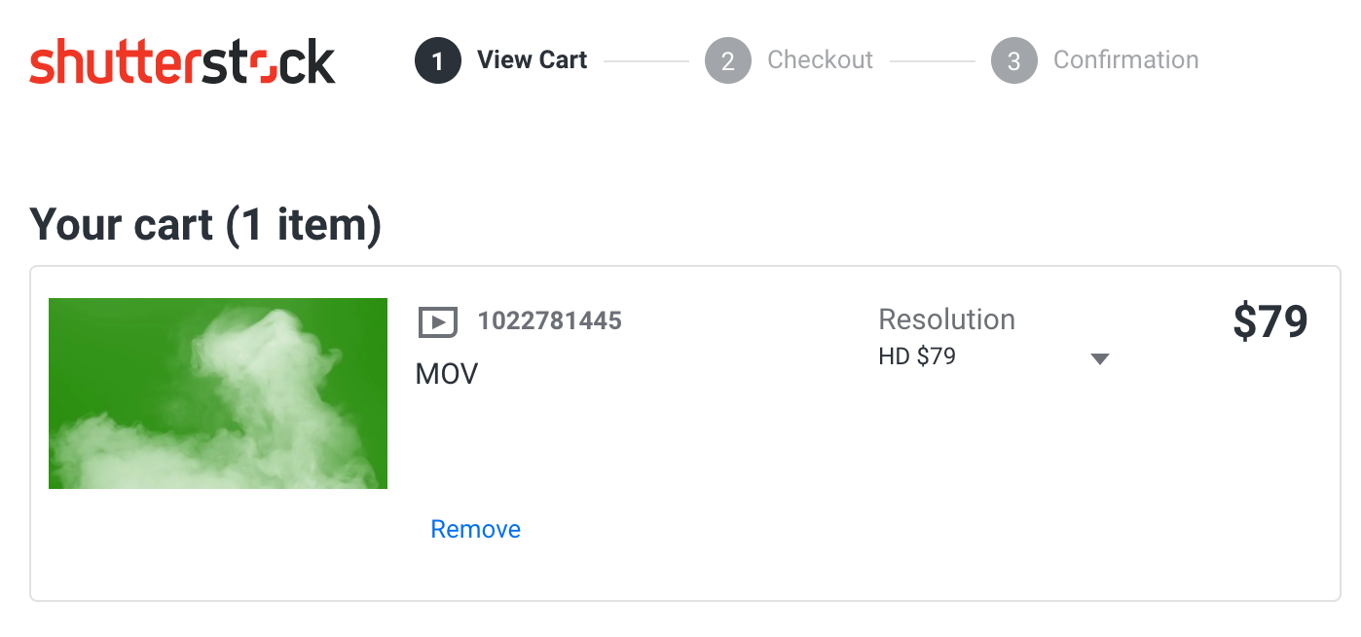The height and width of the screenshot is (637, 1361).
Task: Remove the item from cart
Action: (475, 529)
